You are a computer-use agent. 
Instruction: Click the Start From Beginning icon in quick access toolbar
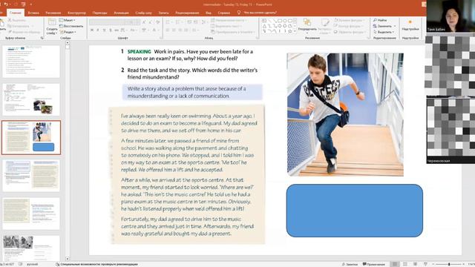pyautogui.click(x=23, y=4)
